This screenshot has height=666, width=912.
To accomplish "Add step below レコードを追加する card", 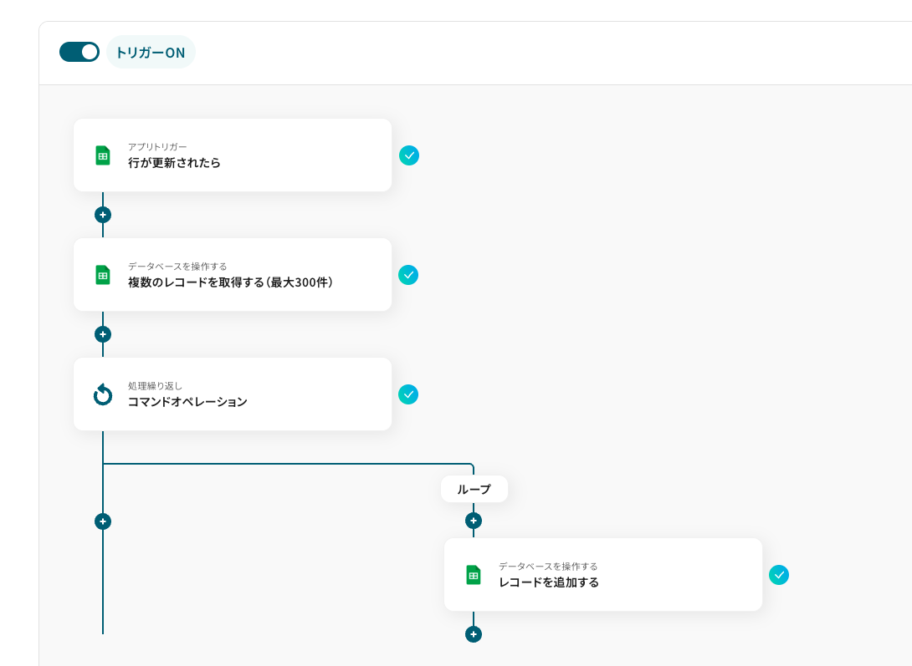I will coord(474,634).
